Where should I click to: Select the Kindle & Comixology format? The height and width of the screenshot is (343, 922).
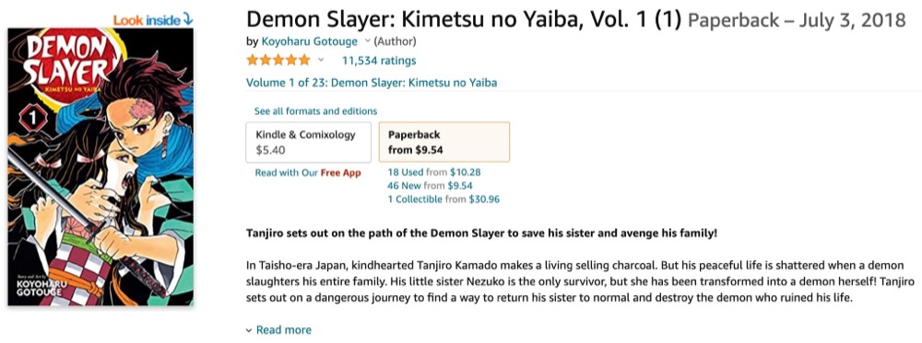308,142
